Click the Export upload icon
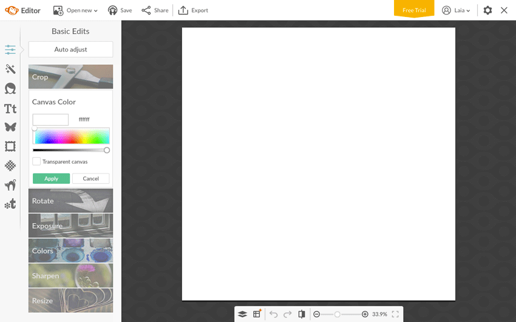Image resolution: width=516 pixels, height=322 pixels. (183, 10)
